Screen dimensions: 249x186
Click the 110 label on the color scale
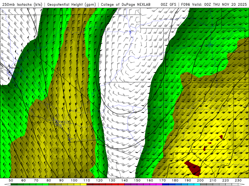coord(87,180)
